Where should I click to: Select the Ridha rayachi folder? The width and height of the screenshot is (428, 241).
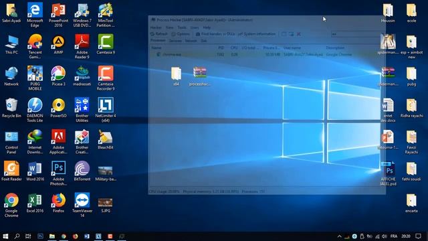point(411,108)
